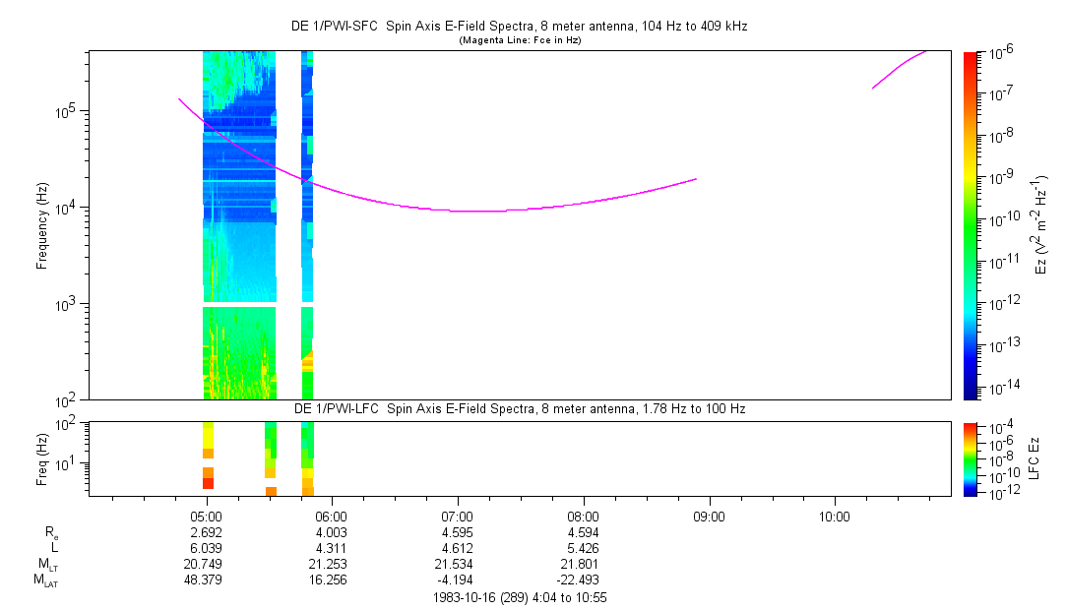Select the Magenta Line Fce subtitle text
1066x610 pixels.
520,40
